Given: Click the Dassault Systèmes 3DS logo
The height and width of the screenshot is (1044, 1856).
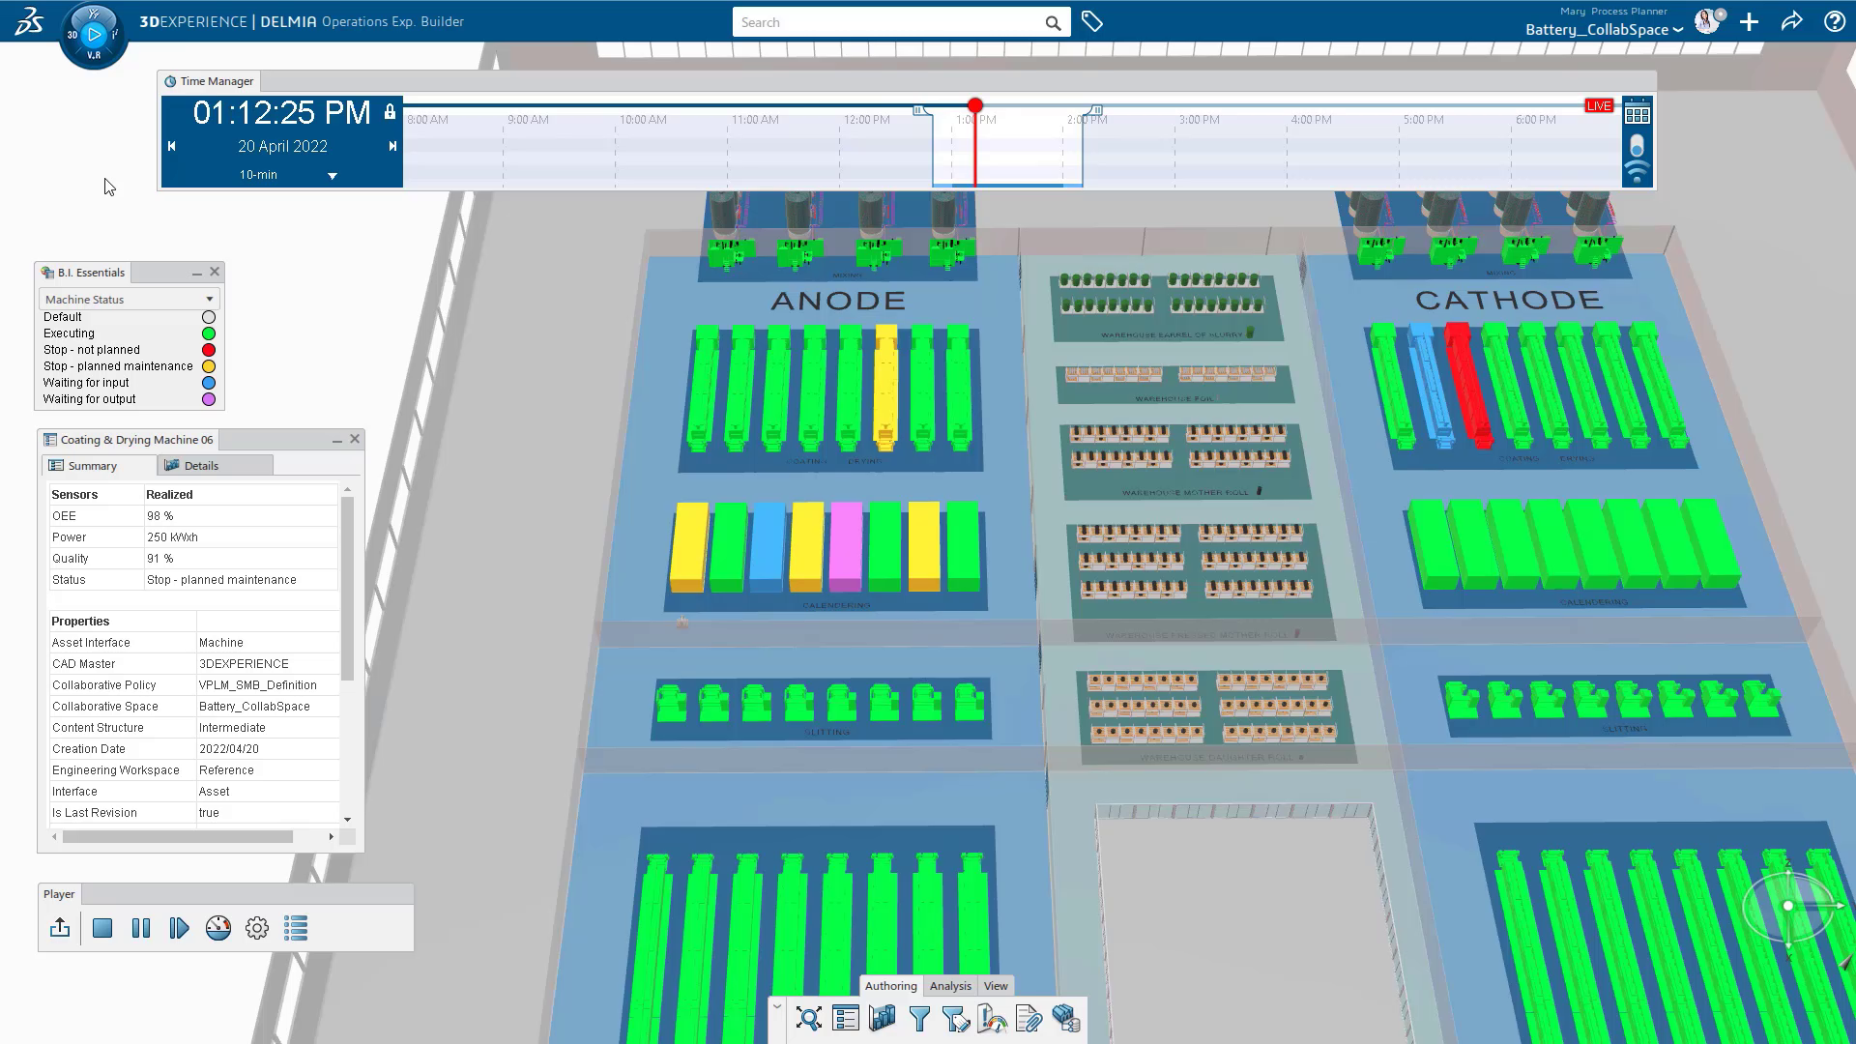Looking at the screenshot, I should pyautogui.click(x=29, y=21).
